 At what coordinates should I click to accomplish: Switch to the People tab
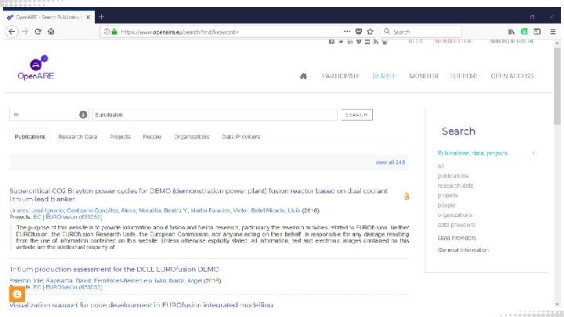coord(152,137)
